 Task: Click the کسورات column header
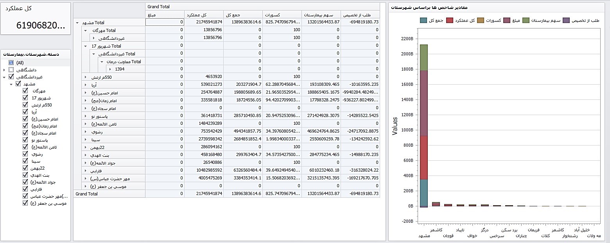click(282, 15)
